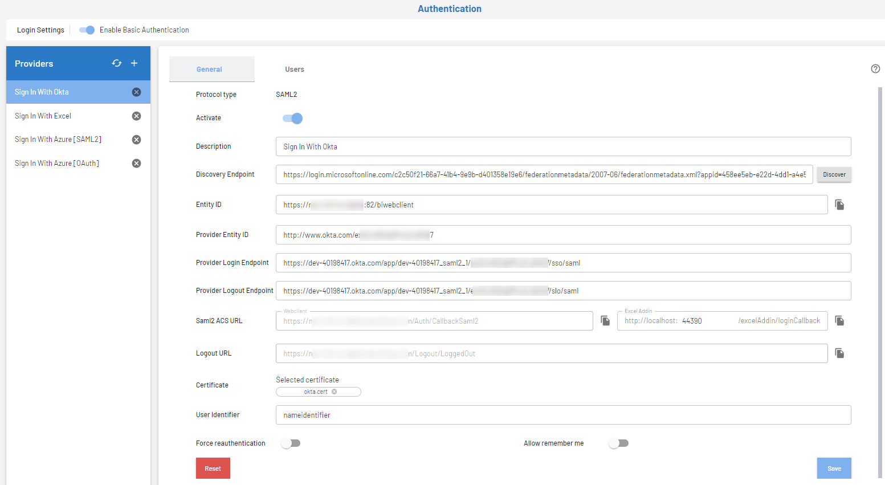
Task: Delete the Sign In With Azure [OAuth] provider
Action: [x=136, y=163]
